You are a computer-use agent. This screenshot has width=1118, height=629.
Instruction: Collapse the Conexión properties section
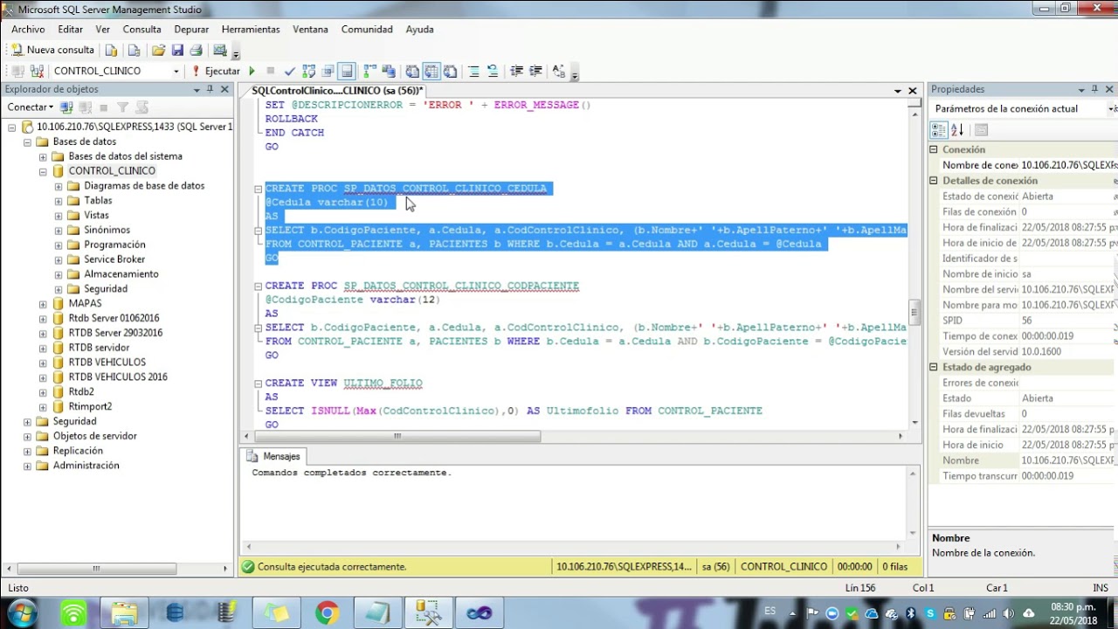point(934,150)
